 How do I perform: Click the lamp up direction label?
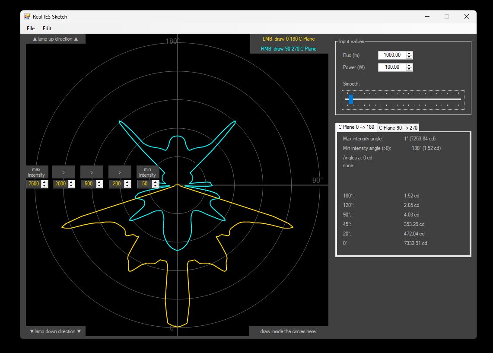(x=55, y=39)
